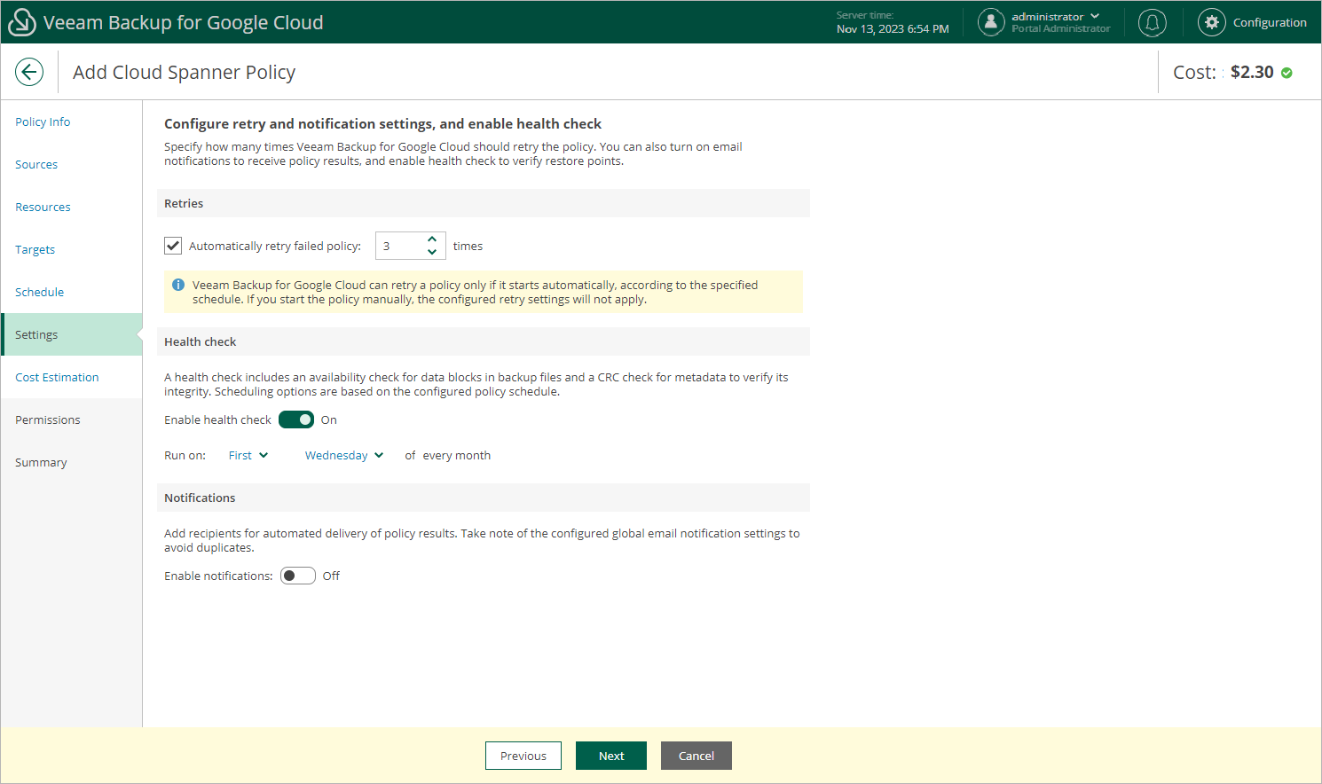
Task: Click the Notifications section header
Action: (x=484, y=498)
